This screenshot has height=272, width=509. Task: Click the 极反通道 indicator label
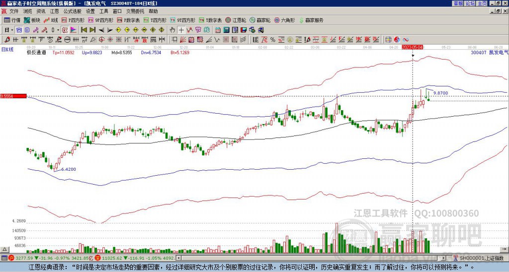tap(36, 52)
